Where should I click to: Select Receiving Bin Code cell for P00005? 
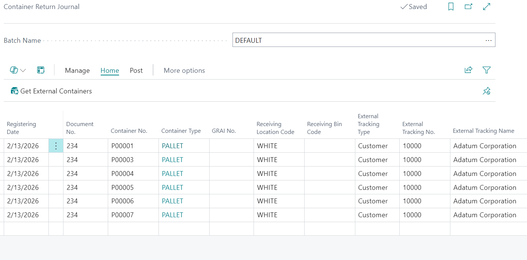(329, 188)
